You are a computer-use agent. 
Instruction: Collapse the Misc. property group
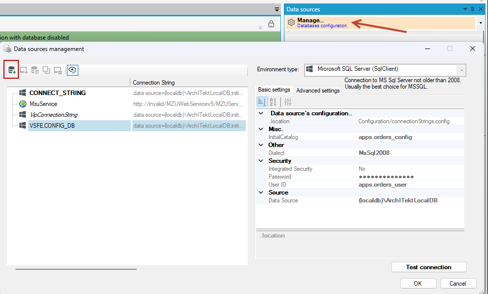coord(261,129)
